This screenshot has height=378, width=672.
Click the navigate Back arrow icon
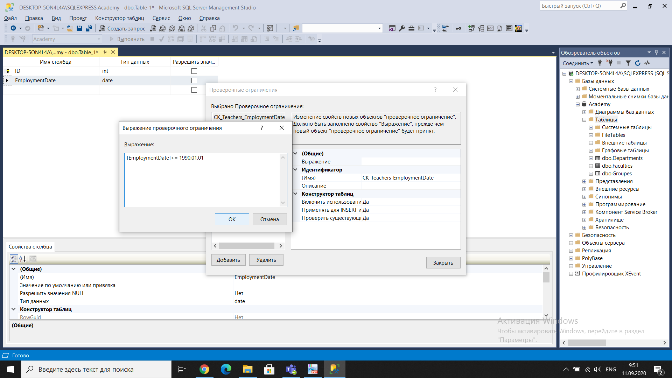tap(13, 28)
